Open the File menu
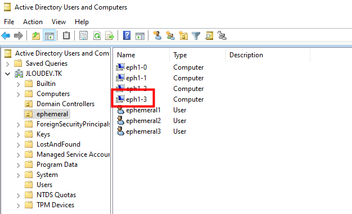The image size is (352, 214). tap(9, 22)
